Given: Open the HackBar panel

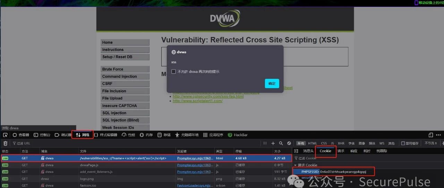Looking at the screenshot, I should coord(238,135).
